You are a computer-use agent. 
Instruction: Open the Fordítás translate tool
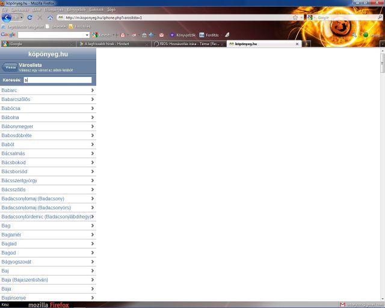click(x=209, y=35)
